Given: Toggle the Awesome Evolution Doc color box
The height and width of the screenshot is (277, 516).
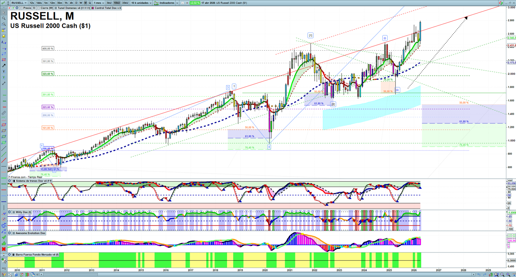Looking at the screenshot, I should 14,233.
